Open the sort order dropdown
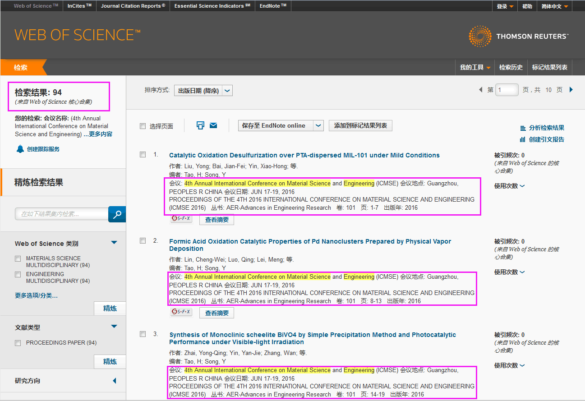The image size is (585, 401). click(203, 91)
